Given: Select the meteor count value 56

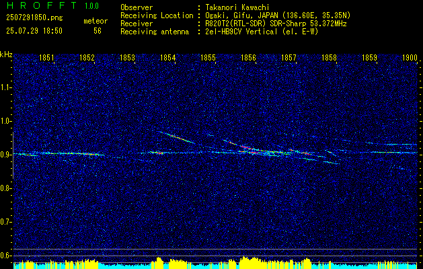Looking at the screenshot, I should [x=98, y=31].
